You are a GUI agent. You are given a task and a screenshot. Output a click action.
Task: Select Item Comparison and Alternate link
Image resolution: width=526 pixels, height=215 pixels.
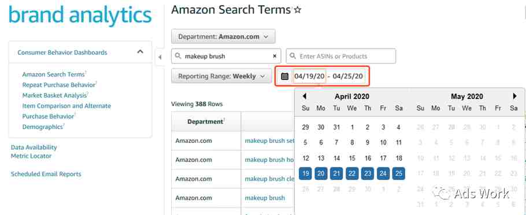point(66,106)
